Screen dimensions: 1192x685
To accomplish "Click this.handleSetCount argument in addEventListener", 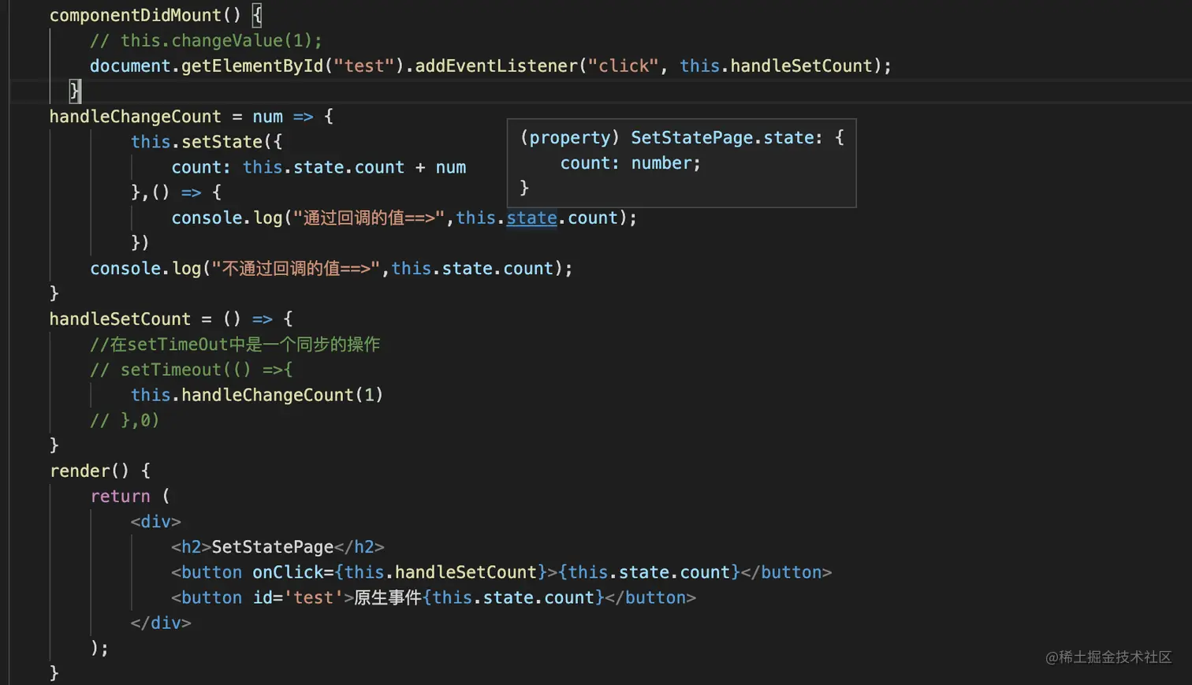I will click(x=777, y=65).
